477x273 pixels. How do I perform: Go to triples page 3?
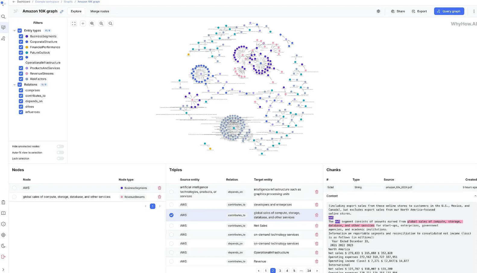pos(280,271)
